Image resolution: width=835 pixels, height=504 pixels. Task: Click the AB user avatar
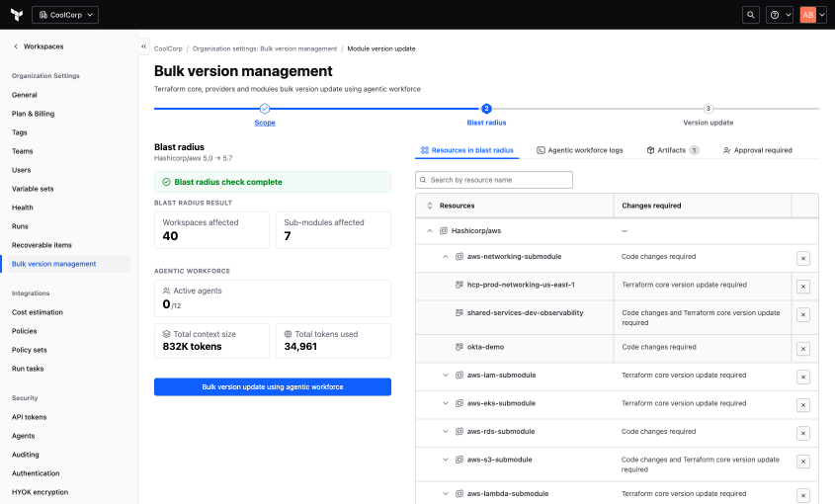click(808, 15)
